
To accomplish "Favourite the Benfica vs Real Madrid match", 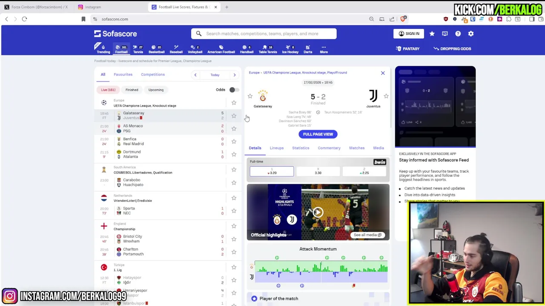I will (234, 141).
